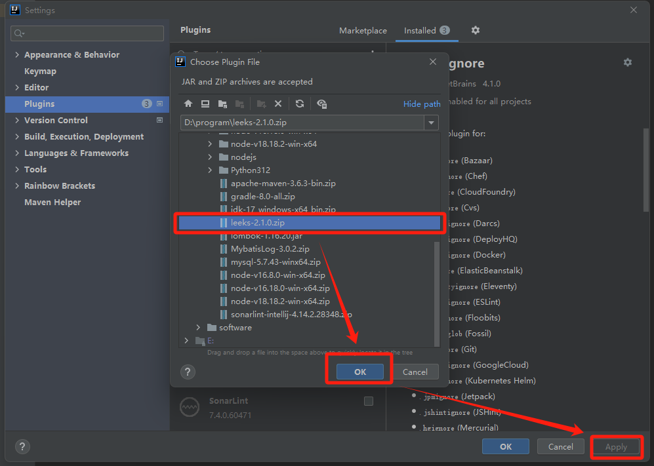This screenshot has height=466, width=654.
Task: Toggle show hidden files and directories icon
Action: coord(321,104)
